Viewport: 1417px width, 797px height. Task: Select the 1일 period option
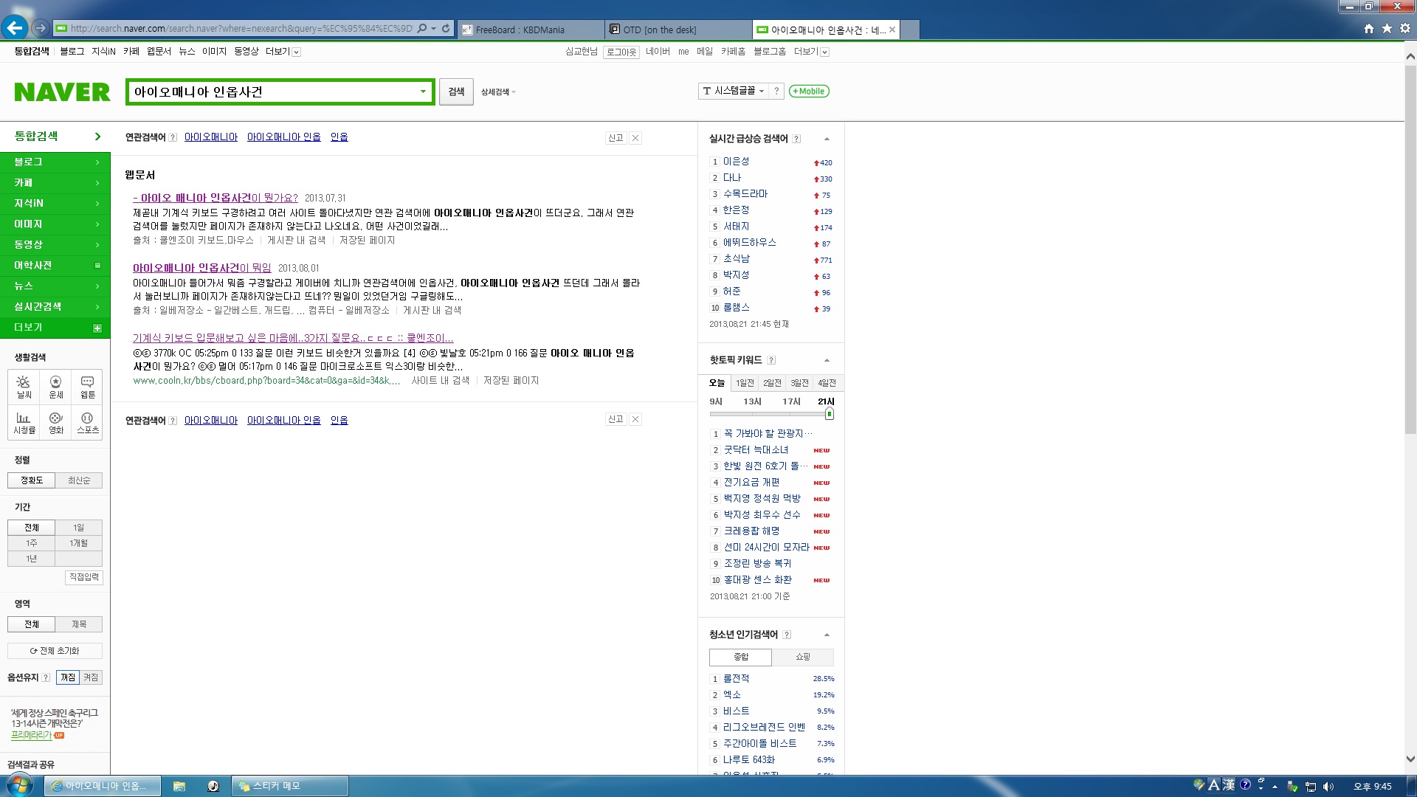[x=79, y=528]
